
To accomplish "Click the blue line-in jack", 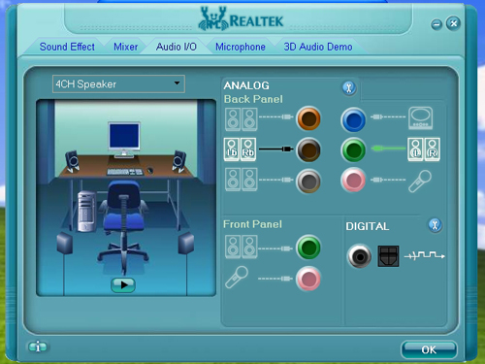I will [x=353, y=119].
